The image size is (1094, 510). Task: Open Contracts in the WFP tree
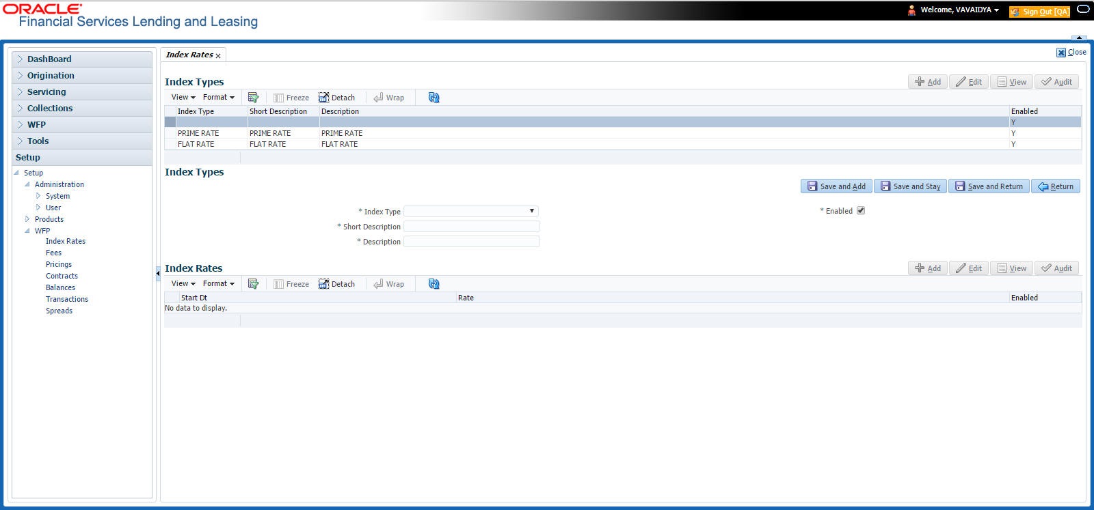coord(62,276)
